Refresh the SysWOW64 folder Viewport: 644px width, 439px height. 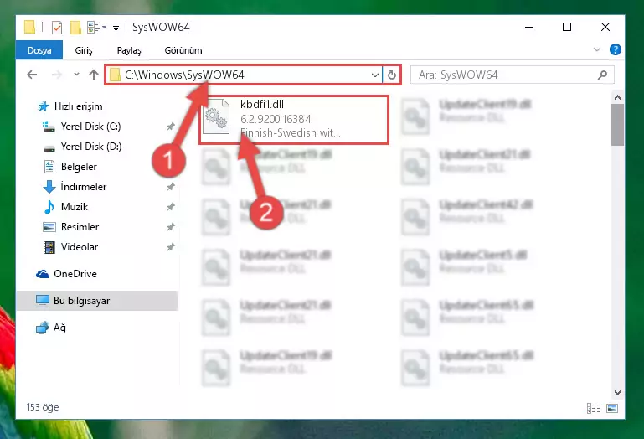click(x=392, y=75)
